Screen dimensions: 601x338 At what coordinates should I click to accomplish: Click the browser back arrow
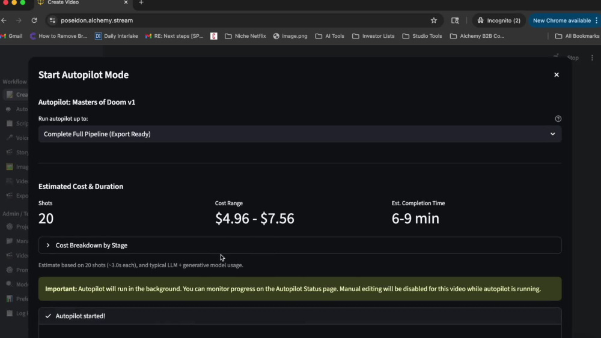pos(4,20)
